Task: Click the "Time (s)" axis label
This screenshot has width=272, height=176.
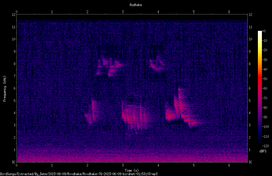Action: pyautogui.click(x=132, y=171)
